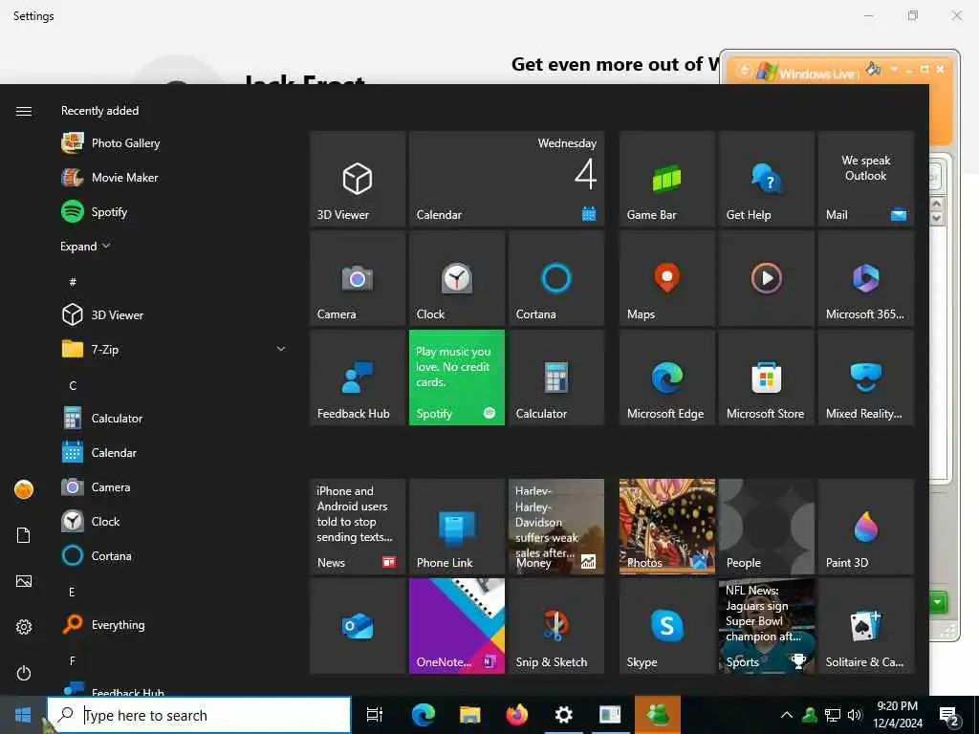Open the Maps tile
979x734 pixels.
(666, 278)
